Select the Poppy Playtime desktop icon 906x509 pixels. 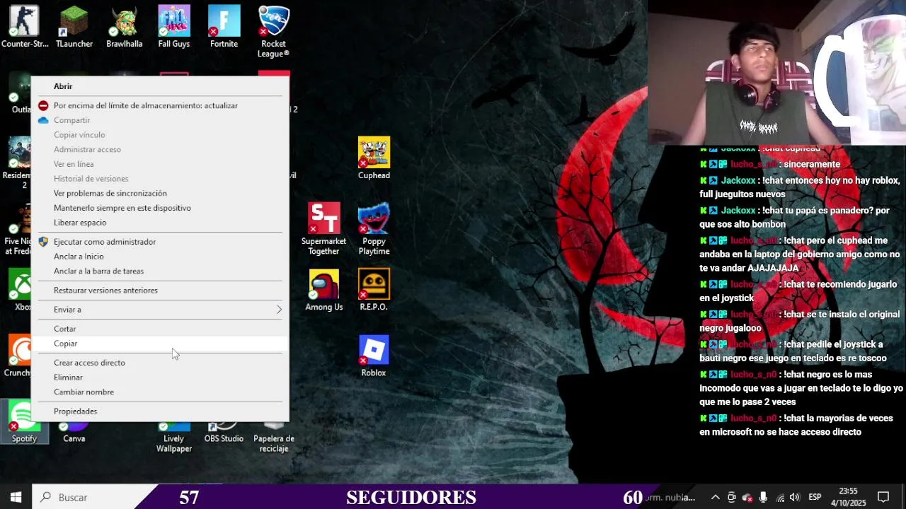[374, 229]
